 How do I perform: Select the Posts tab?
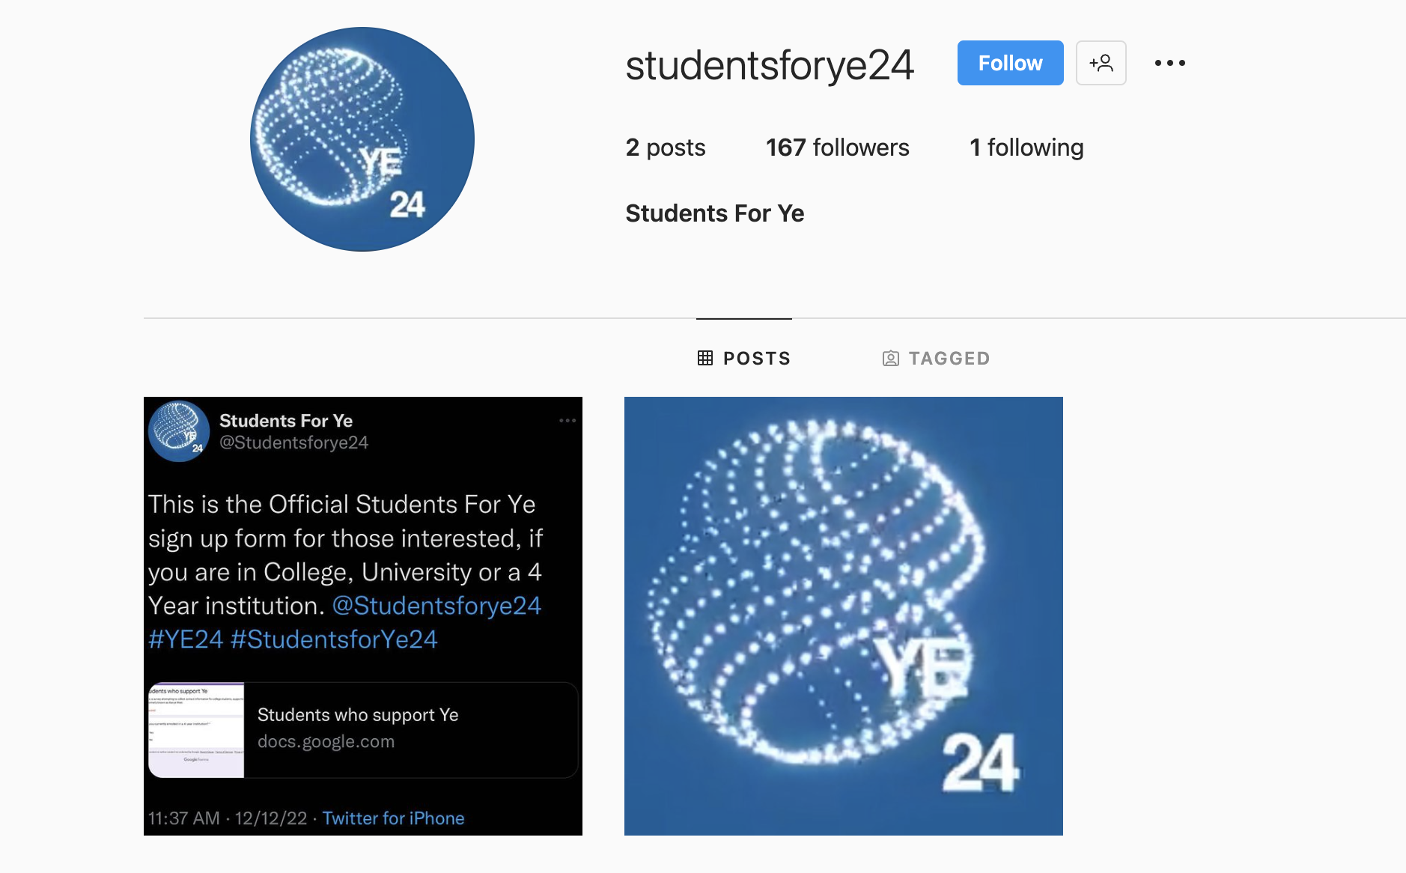click(x=743, y=359)
